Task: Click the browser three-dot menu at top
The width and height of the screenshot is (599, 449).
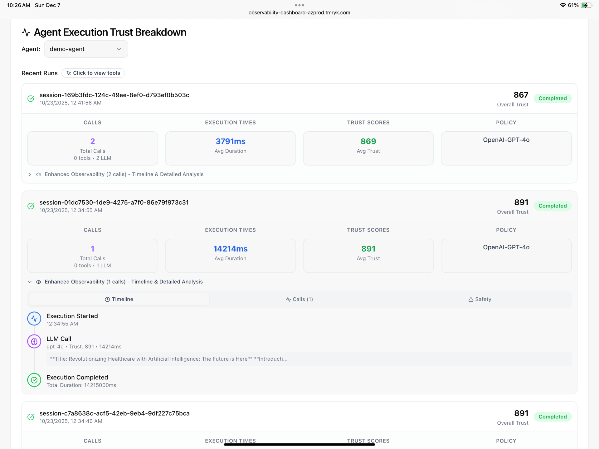Action: tap(299, 5)
